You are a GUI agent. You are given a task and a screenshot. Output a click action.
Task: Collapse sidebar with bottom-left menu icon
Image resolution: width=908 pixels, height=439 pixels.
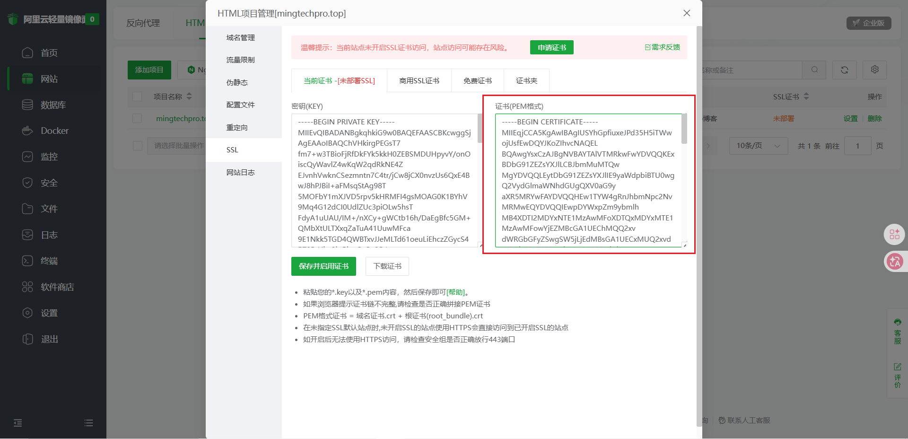coord(18,423)
